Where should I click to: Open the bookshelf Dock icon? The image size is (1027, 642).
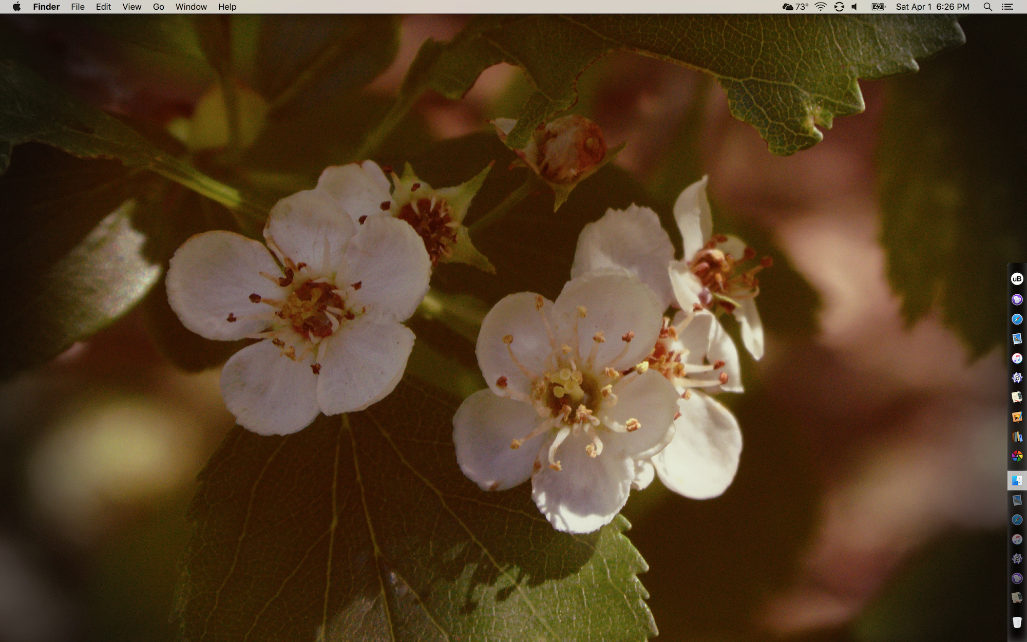click(x=1017, y=437)
